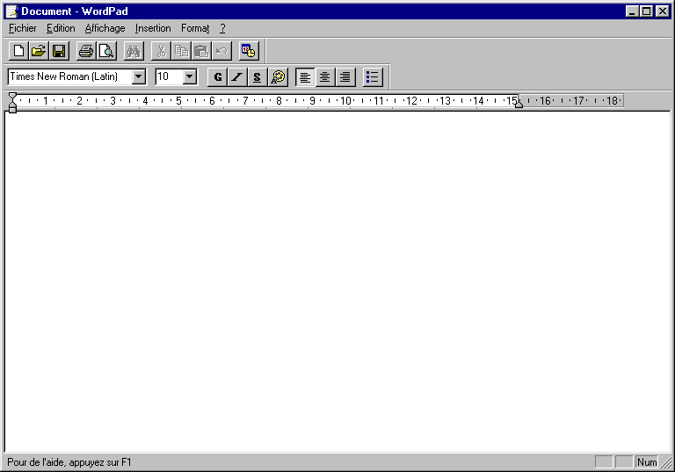Open the Format menu
Viewport: 675px width, 472px height.
click(x=195, y=28)
